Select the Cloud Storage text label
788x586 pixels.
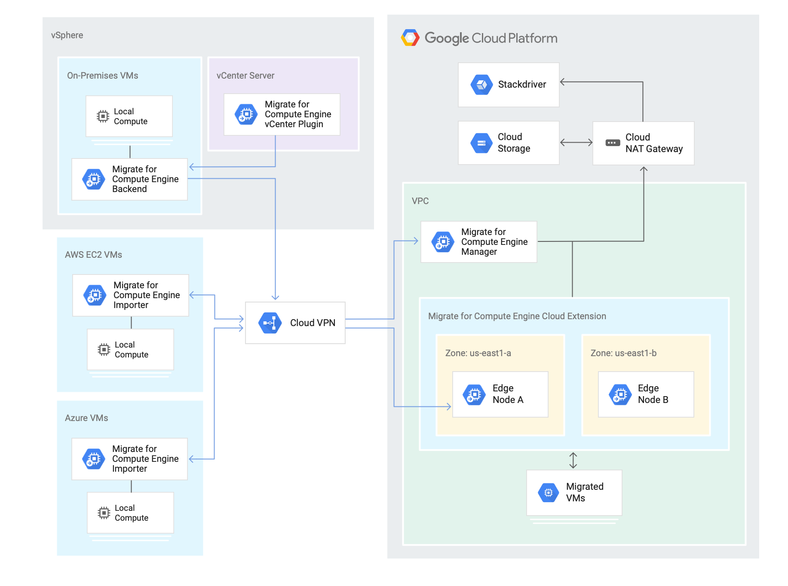(x=514, y=143)
